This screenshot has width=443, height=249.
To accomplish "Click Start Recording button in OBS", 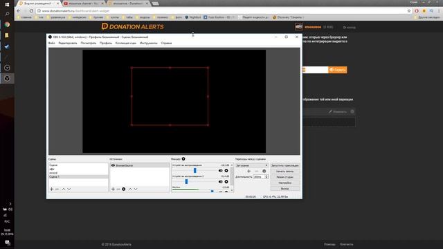I will pyautogui.click(x=284, y=172).
